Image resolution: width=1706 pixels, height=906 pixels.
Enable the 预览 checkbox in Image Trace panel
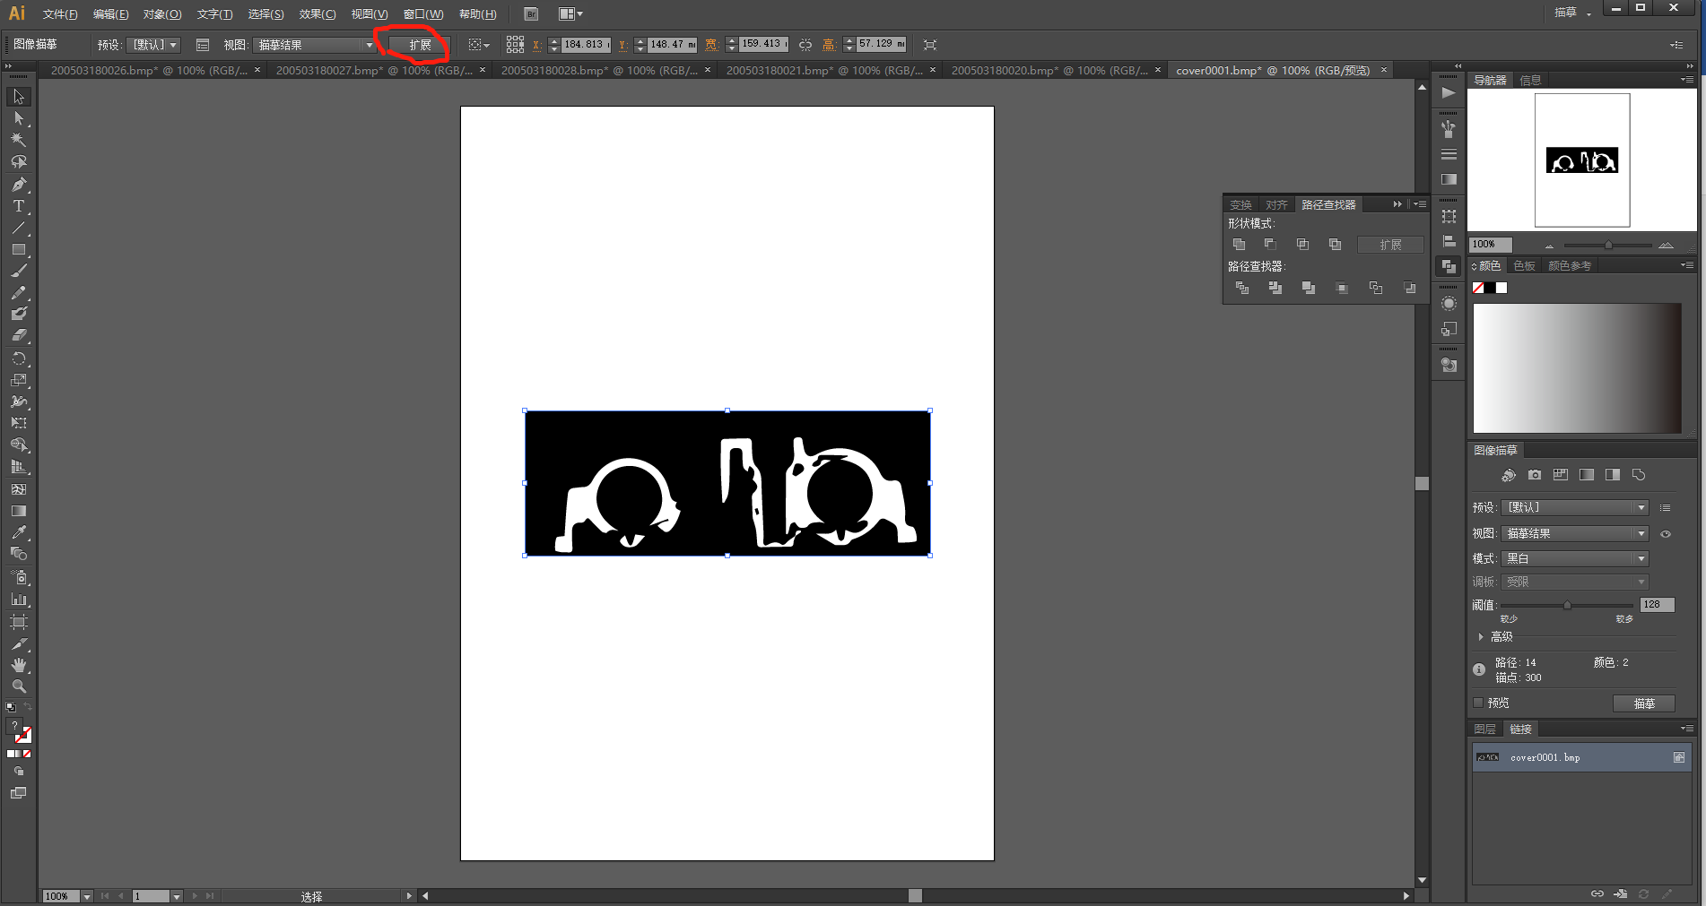point(1478,703)
